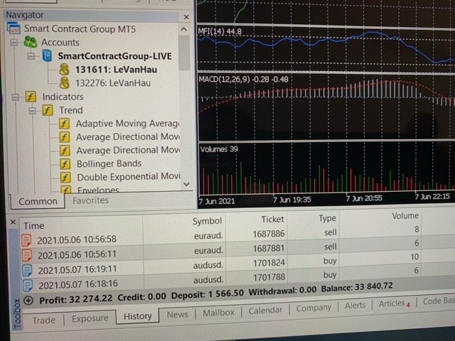Switch to the Common tab in Navigator
455x341 pixels.
click(38, 201)
